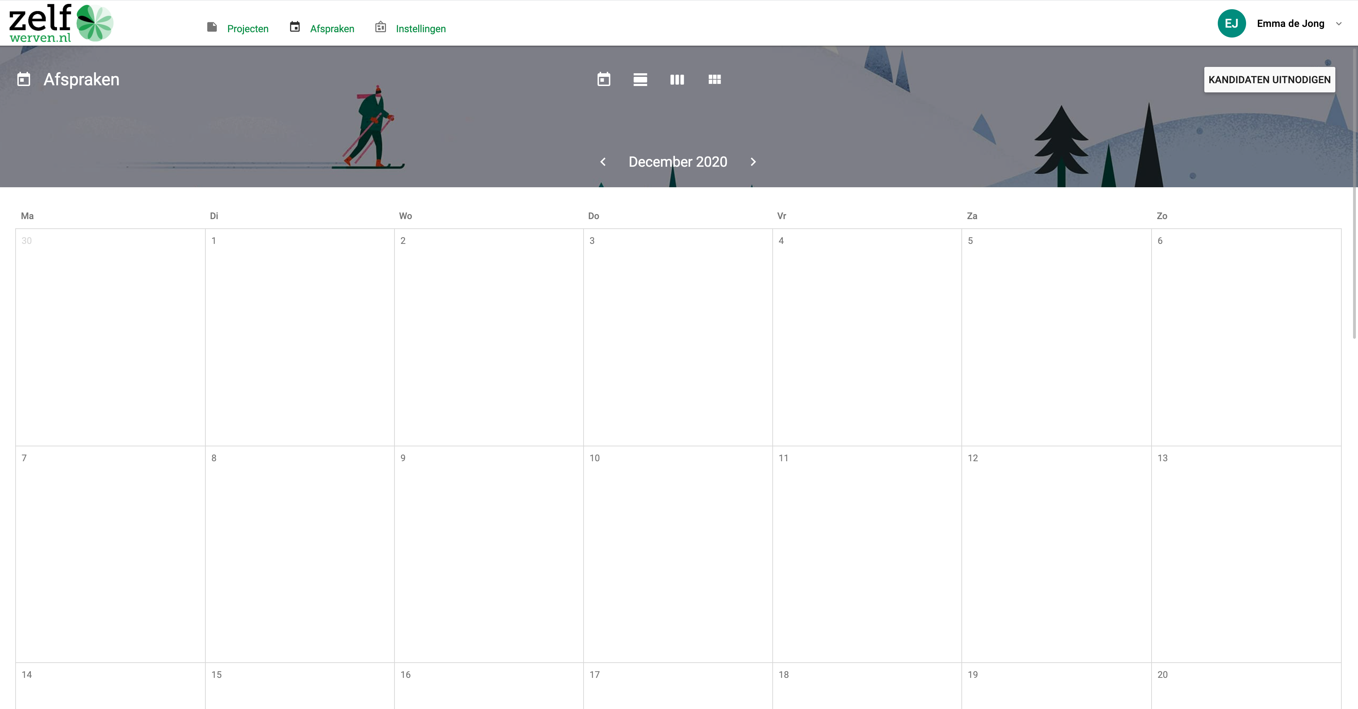Click the Projecten document icon
This screenshot has height=709, width=1358.
pyautogui.click(x=212, y=27)
